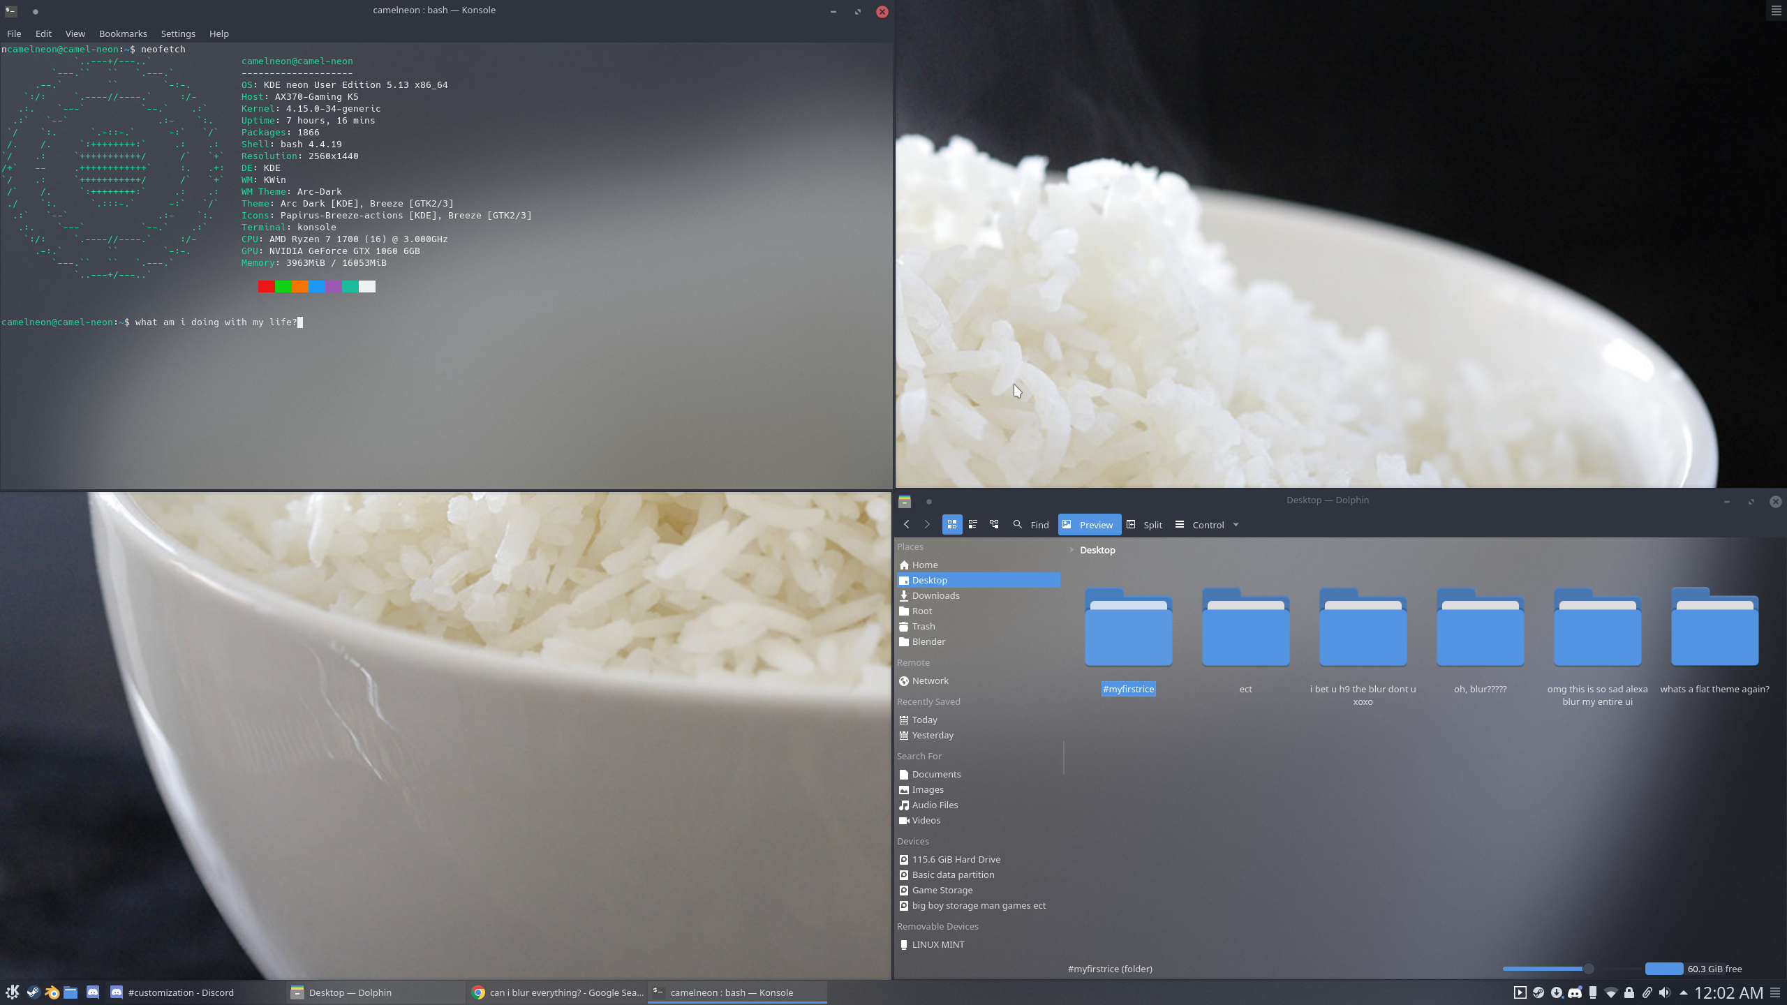Open Game Storage device
The height and width of the screenshot is (1005, 1787).
coord(978,890)
